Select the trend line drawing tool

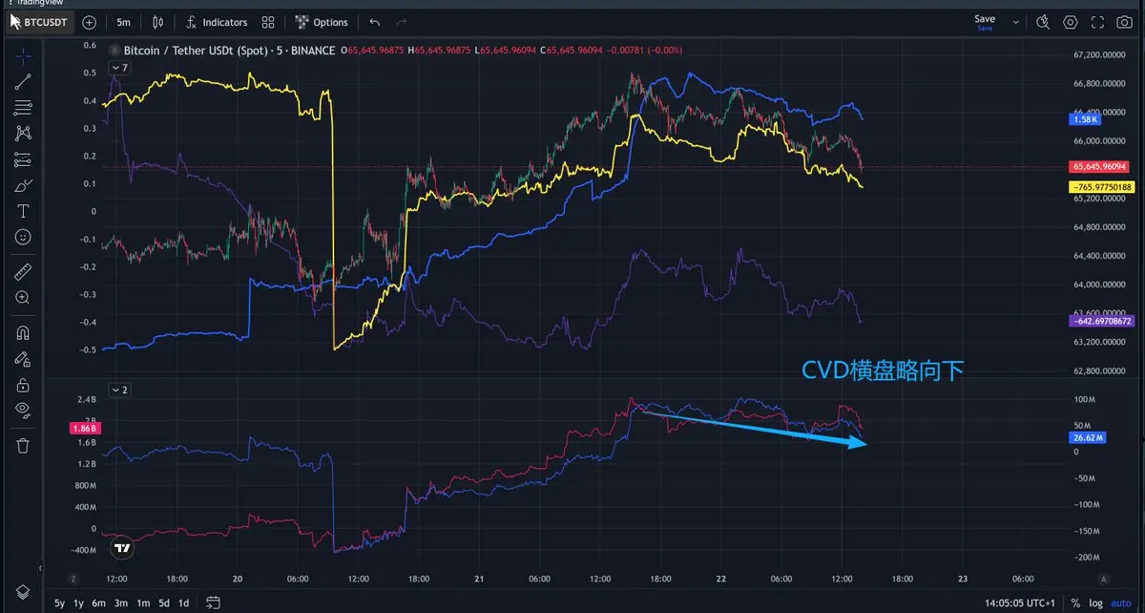coord(24,81)
